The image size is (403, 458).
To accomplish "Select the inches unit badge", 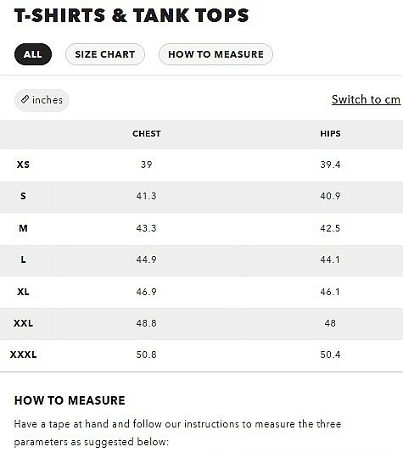I will [42, 100].
